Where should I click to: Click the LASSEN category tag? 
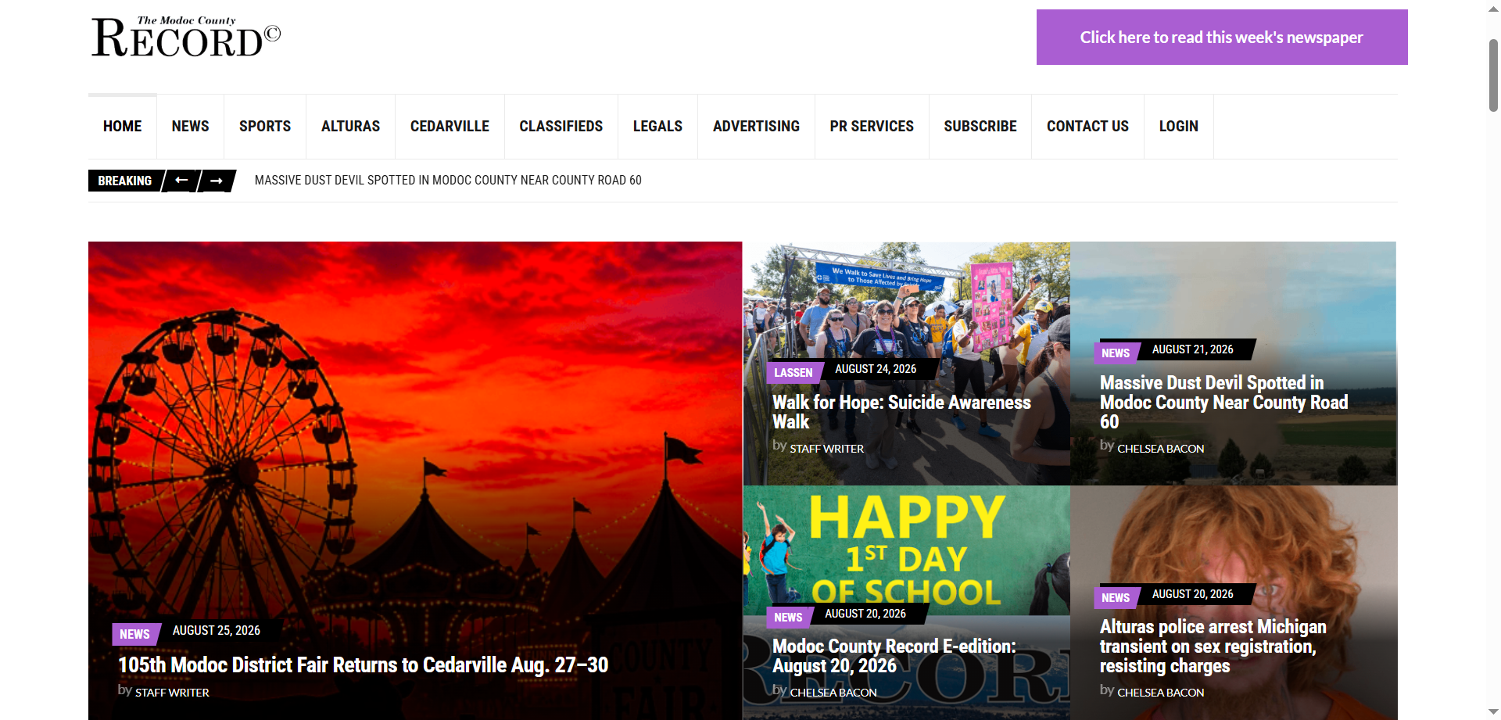(793, 373)
